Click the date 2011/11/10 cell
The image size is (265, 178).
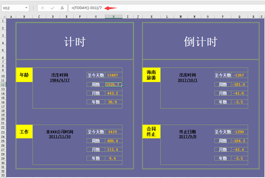pos(60,137)
